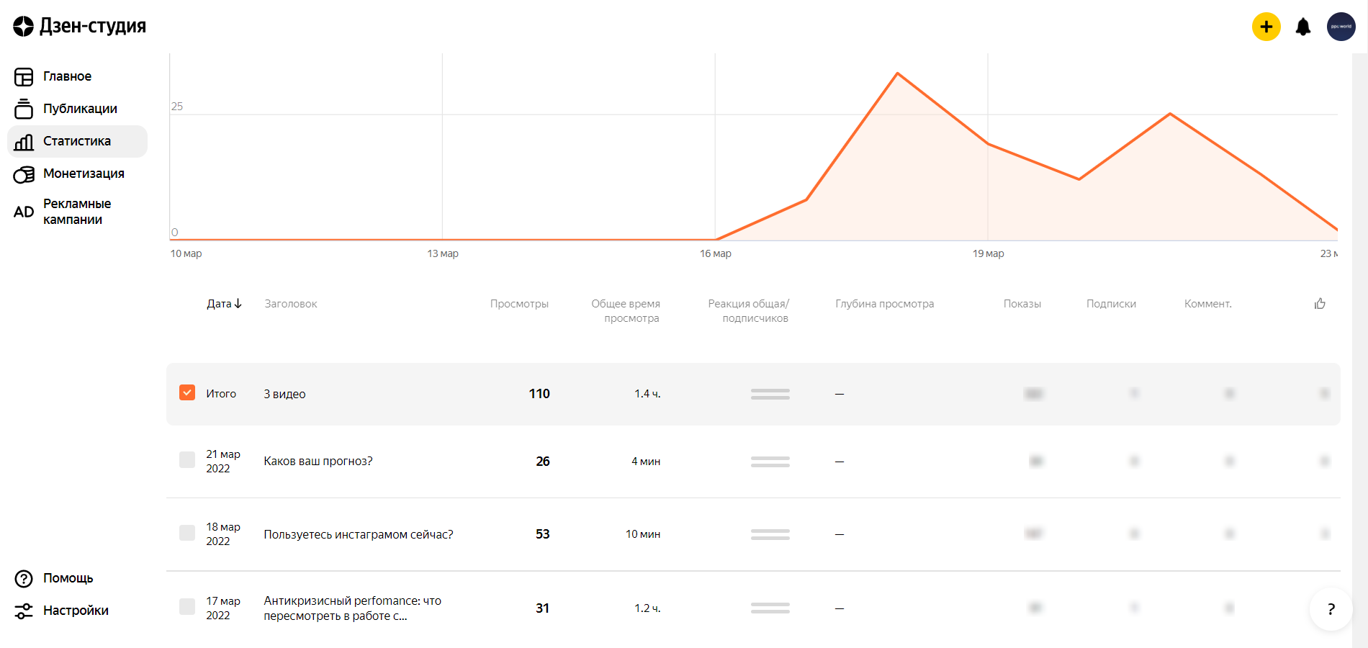
Task: Tick the checkbox for 17 мар video
Action: point(187,607)
